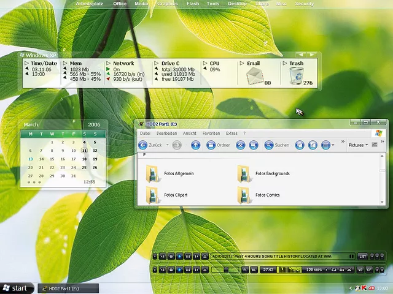Open the Office menu in top bar
393x294 pixels.
click(x=120, y=4)
